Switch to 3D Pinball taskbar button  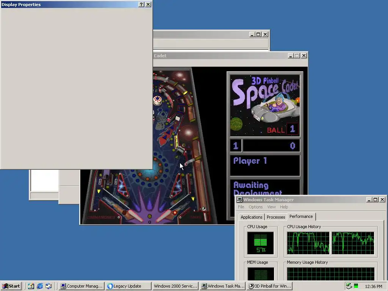[269, 286]
